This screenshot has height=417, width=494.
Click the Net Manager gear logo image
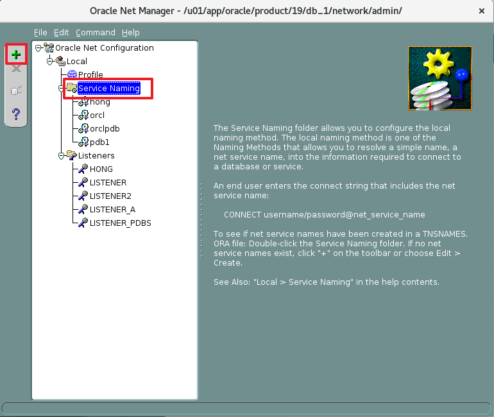coord(440,78)
